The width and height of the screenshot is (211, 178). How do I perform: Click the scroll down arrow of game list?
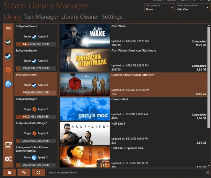pyautogui.click(x=209, y=166)
